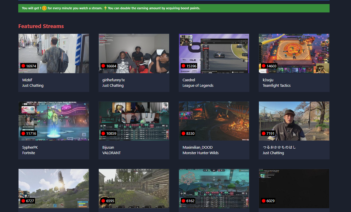Click the Maximilian_DOOD streamer name
Screen dimensions: 351x212
[198, 148]
